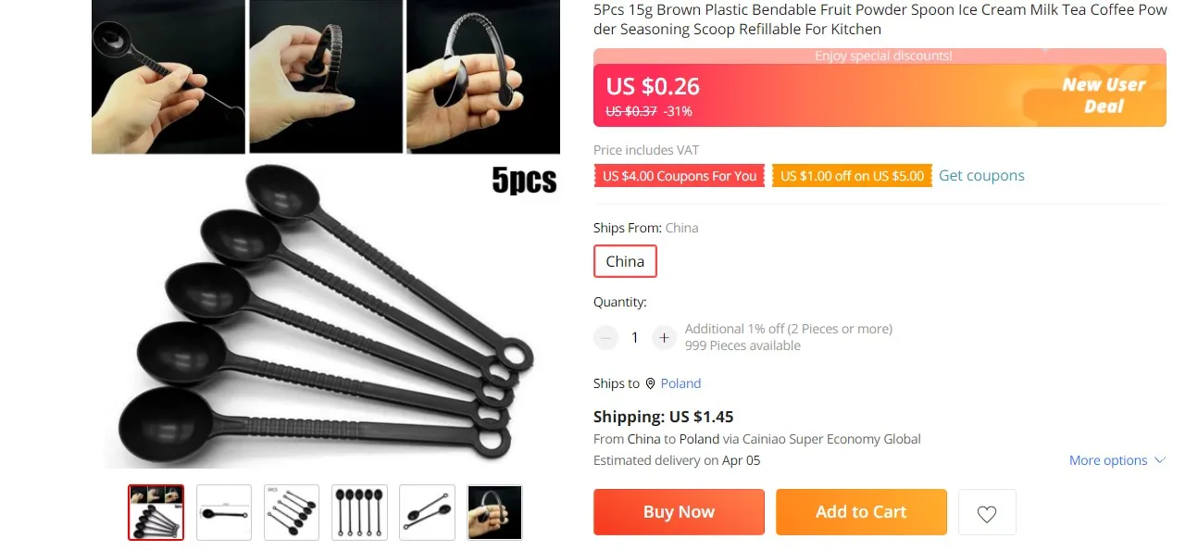Expand More options chevron for shipping
Image resolution: width=1198 pixels, height=551 pixels.
click(1160, 460)
